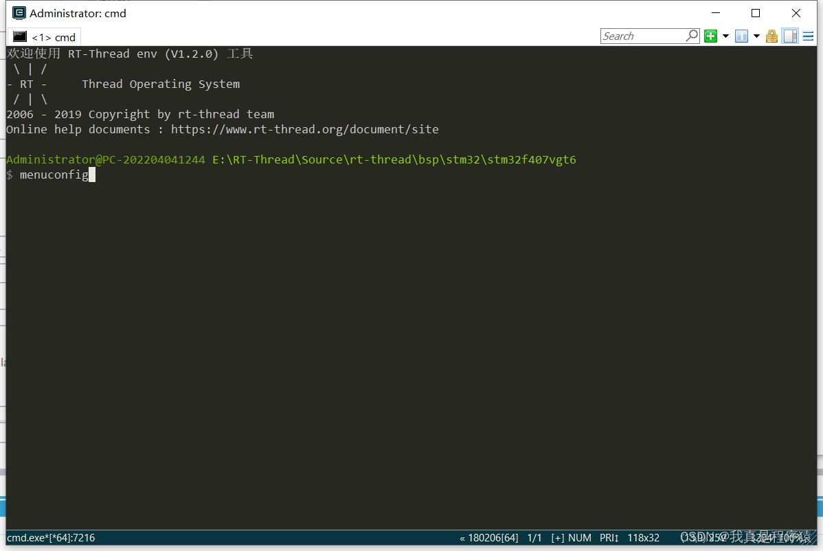Select the <1> cmd tab
823x551 pixels.
[45, 37]
